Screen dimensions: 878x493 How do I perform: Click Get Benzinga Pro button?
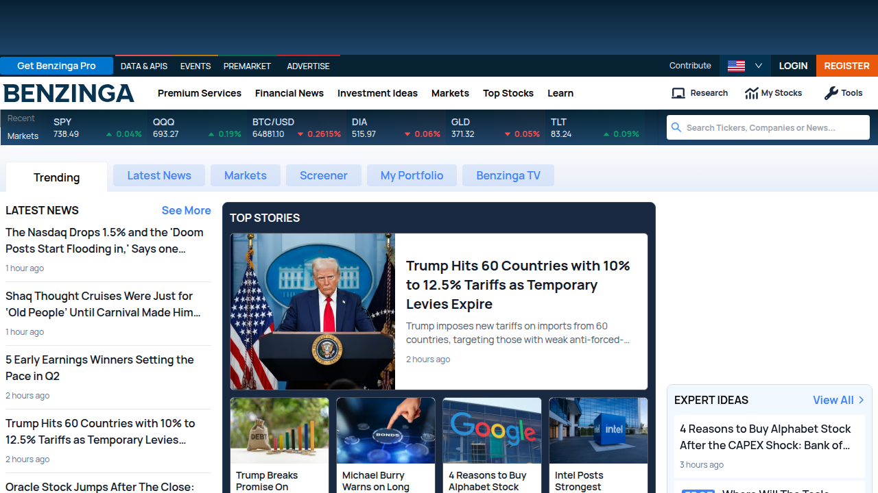coord(56,66)
